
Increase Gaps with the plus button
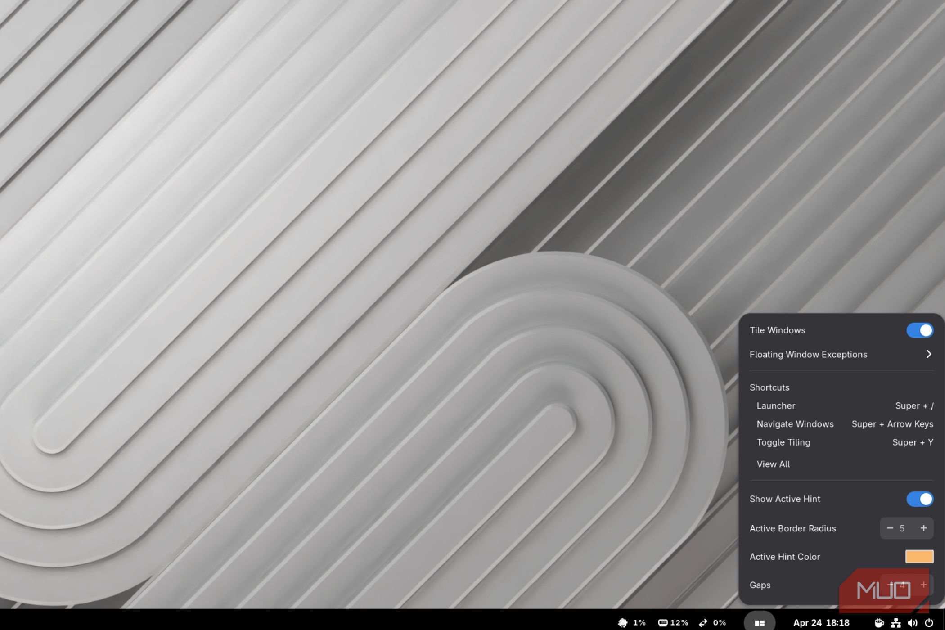coord(923,585)
